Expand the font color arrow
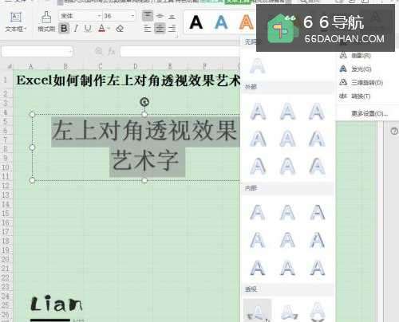 (109, 28)
